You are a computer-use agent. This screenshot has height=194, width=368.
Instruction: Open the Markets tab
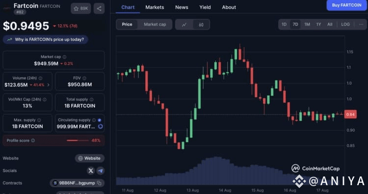point(155,7)
